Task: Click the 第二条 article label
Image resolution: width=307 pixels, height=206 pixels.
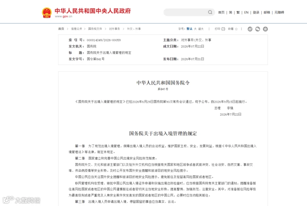Action: (x=80, y=158)
